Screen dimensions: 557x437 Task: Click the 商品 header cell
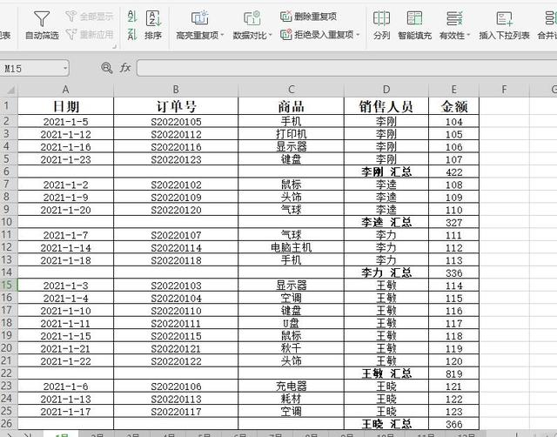coord(291,106)
